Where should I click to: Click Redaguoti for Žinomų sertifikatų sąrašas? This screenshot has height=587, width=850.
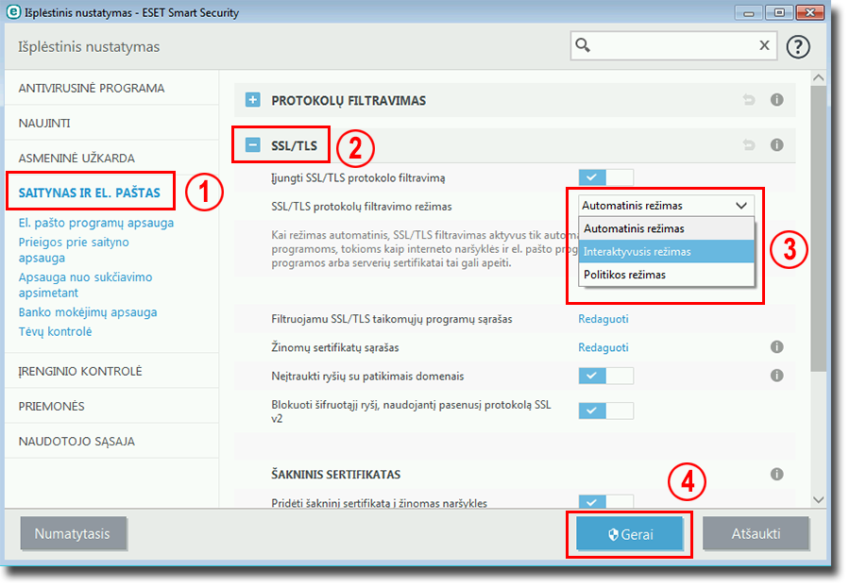point(603,347)
